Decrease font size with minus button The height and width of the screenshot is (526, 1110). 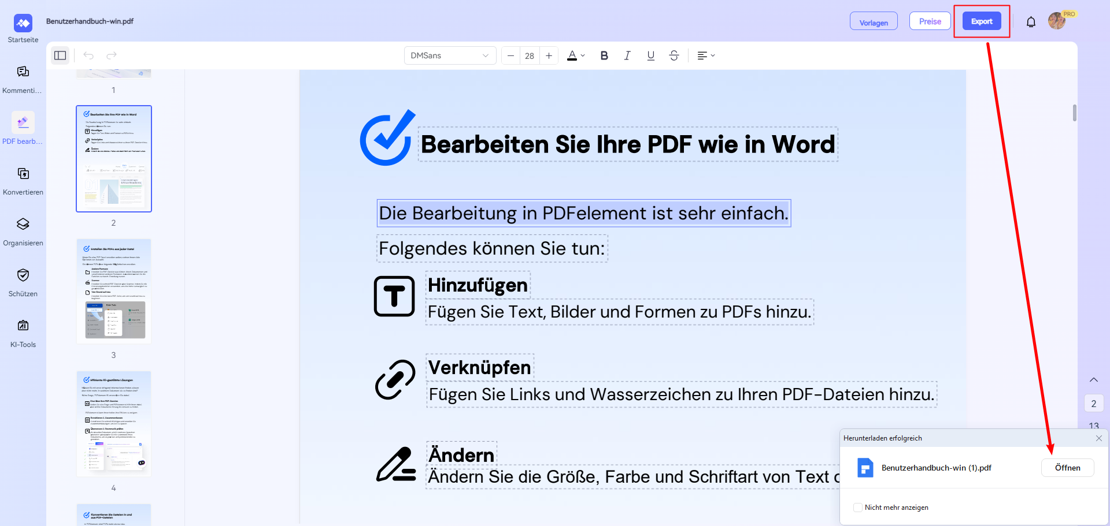pos(510,55)
